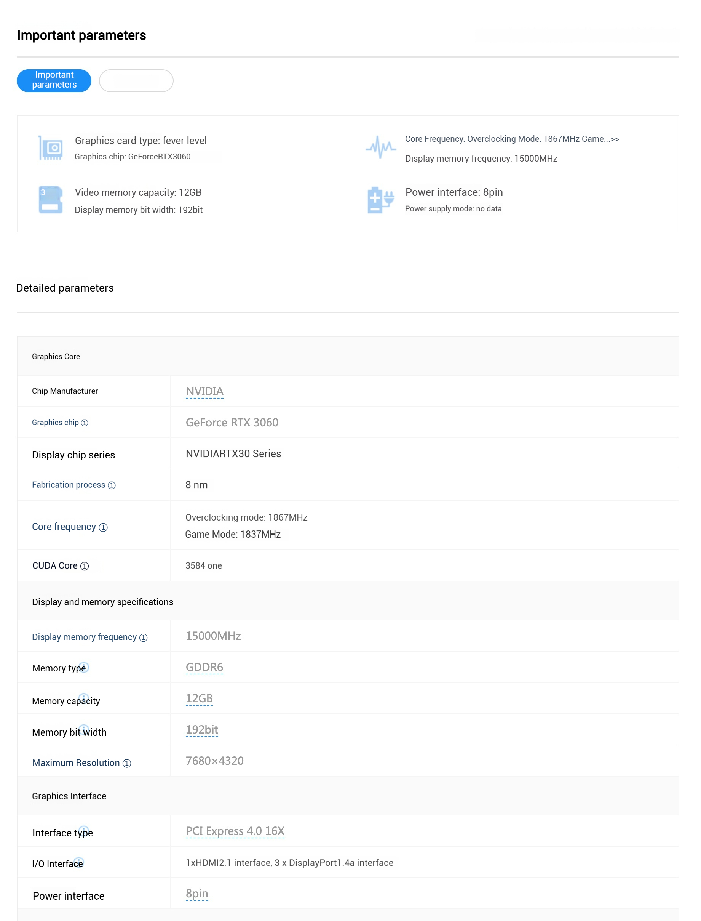Click the power interface plug icon

click(380, 200)
